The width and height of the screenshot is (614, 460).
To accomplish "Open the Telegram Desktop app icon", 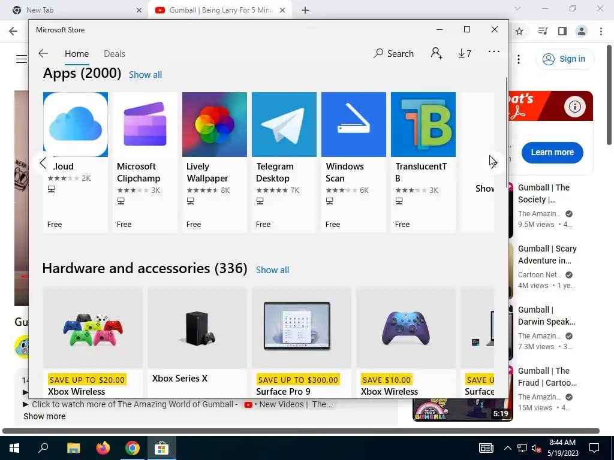I will pyautogui.click(x=284, y=125).
